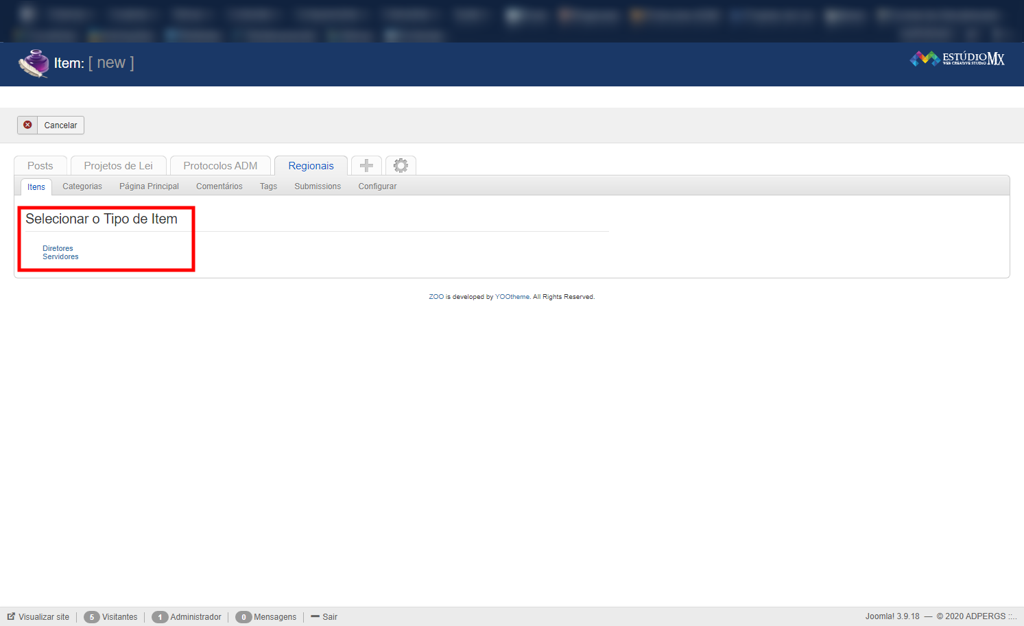Viewport: 1024px width, 626px height.
Task: Choose the Diretores item type
Action: (x=58, y=248)
